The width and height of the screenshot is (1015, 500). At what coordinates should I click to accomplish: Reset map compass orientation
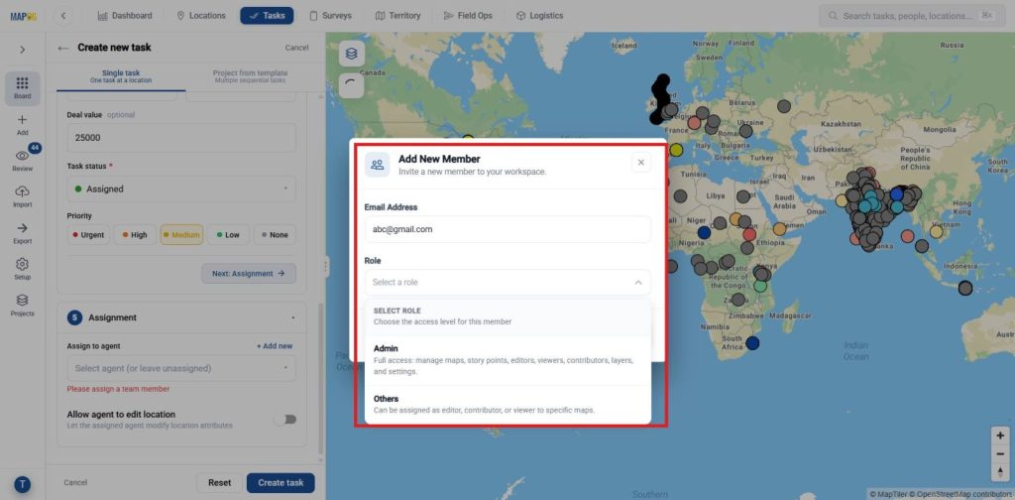coord(1001,471)
